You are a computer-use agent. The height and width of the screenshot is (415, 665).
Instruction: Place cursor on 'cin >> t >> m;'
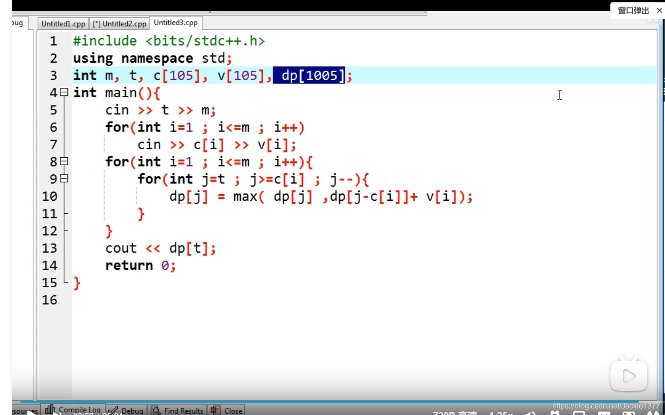[161, 110]
